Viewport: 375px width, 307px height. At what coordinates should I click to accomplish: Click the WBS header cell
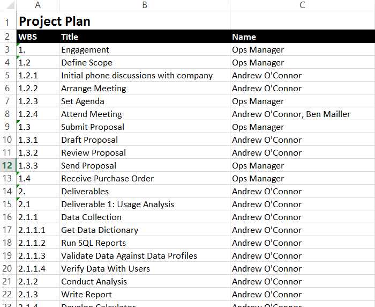(38, 36)
